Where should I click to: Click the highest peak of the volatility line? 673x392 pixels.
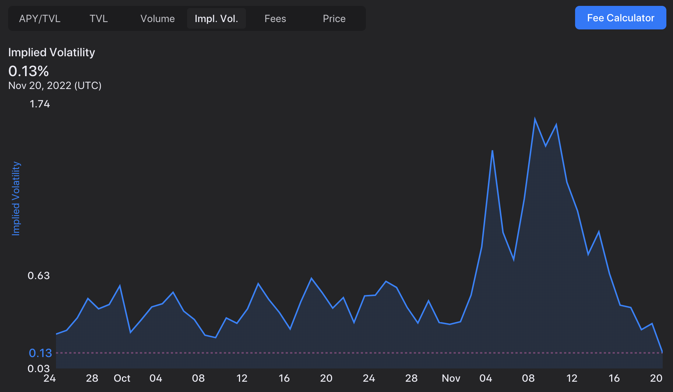point(535,119)
